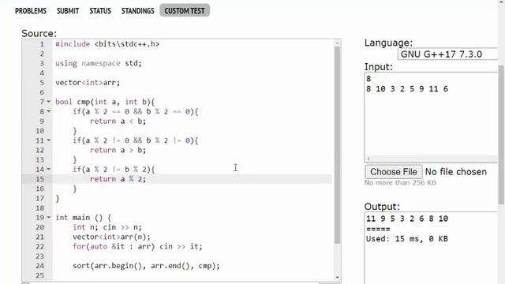Click 'bool cmp(int a, int b){' line
The height and width of the screenshot is (284, 505).
click(105, 102)
